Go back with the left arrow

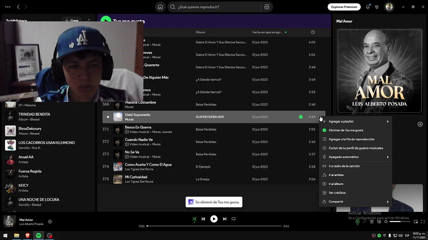click(x=18, y=7)
